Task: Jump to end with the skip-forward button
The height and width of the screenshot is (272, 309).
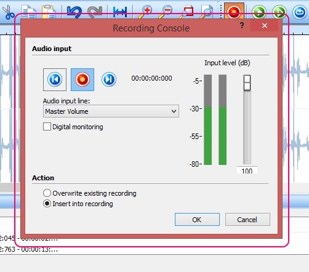Action: (109, 79)
